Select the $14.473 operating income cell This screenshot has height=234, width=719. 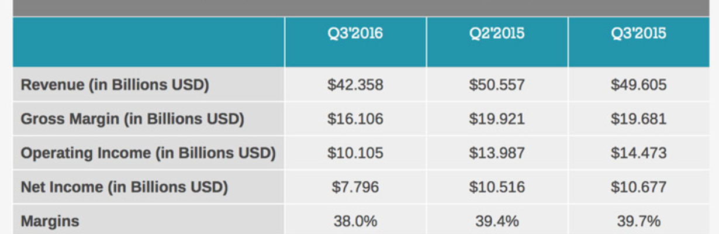point(638,153)
